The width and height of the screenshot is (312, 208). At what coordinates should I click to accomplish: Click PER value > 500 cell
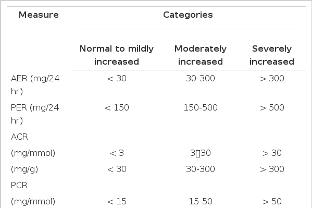pos(272,107)
